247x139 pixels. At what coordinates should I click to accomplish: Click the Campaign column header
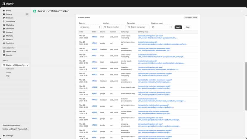tap(125, 32)
